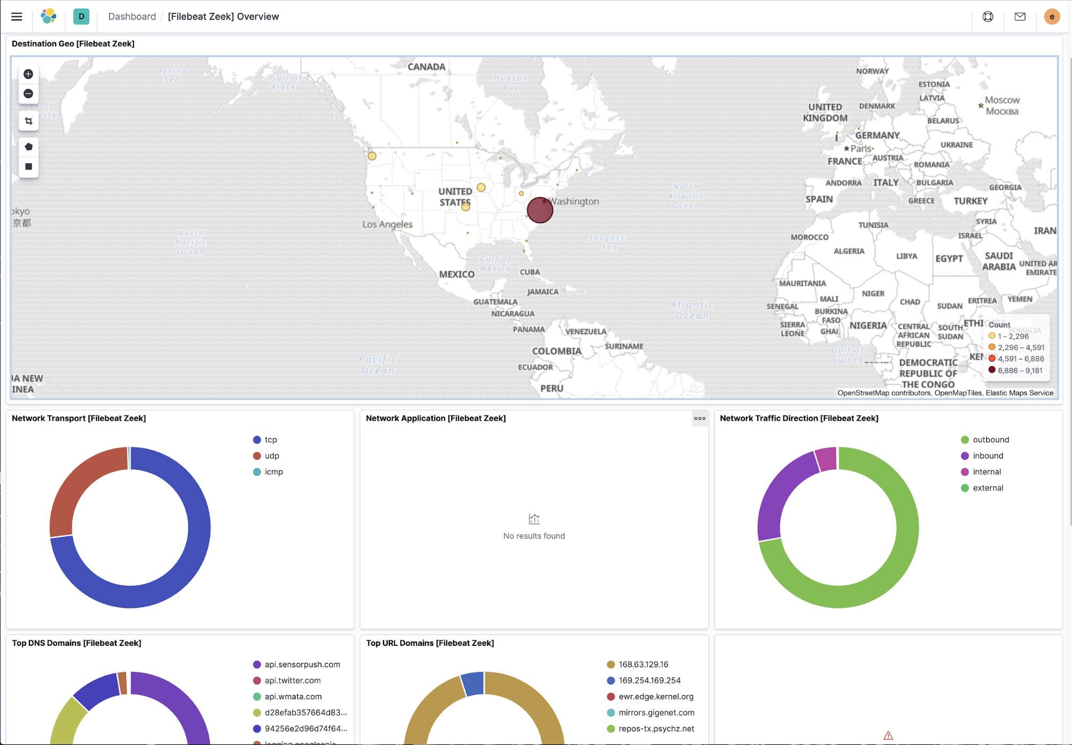The height and width of the screenshot is (745, 1072).
Task: Select the draw bounds rectangle tool
Action: pos(28,167)
